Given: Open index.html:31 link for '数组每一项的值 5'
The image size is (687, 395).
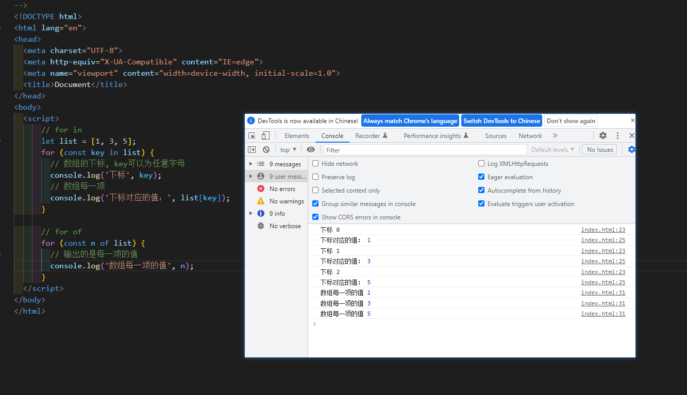Looking at the screenshot, I should point(603,314).
